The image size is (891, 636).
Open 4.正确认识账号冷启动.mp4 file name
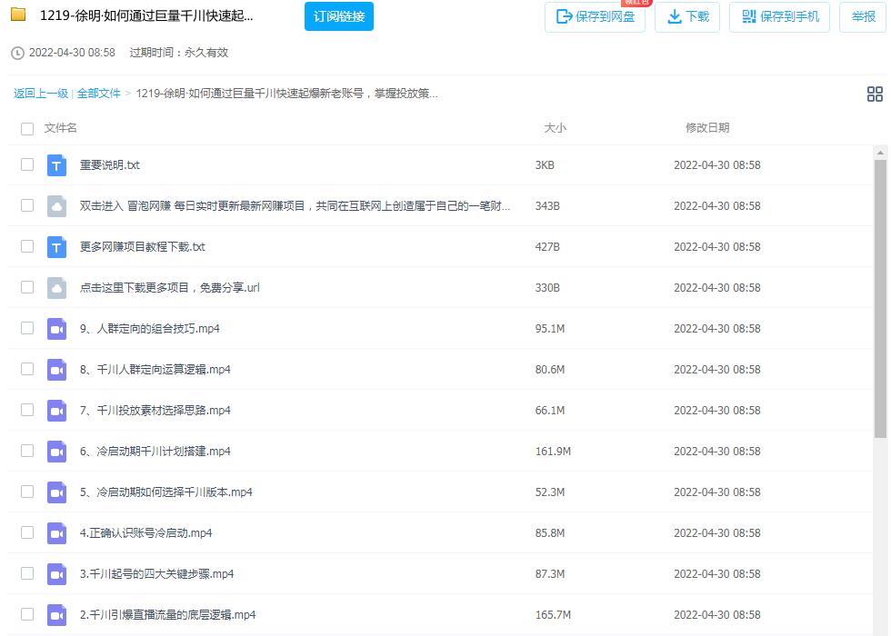pyautogui.click(x=146, y=533)
